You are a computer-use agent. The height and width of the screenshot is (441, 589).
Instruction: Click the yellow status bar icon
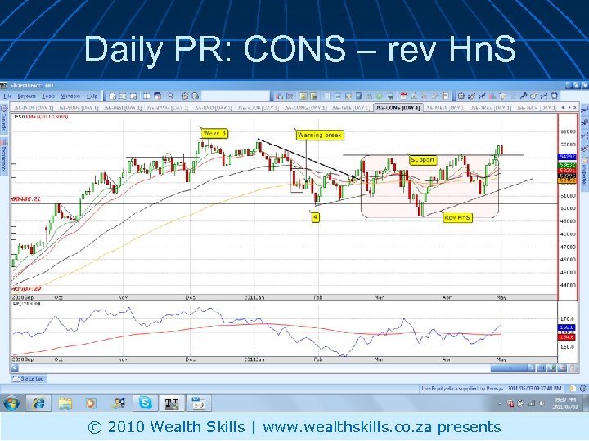coord(571,389)
